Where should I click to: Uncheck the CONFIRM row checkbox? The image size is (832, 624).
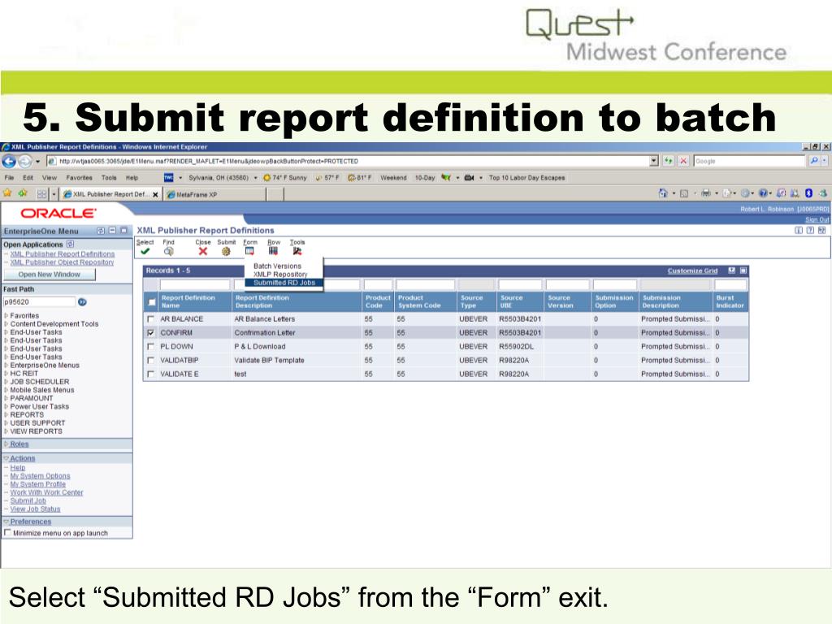click(150, 333)
